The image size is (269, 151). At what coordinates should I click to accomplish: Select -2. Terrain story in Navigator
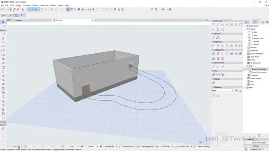click(255, 44)
